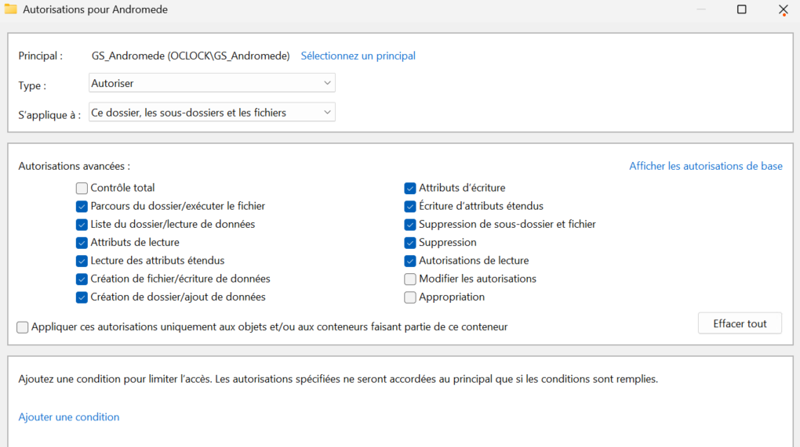Uncheck Parcours du dossier/exécuter le fichier
Viewport: 800px width, 447px height.
pyautogui.click(x=82, y=206)
